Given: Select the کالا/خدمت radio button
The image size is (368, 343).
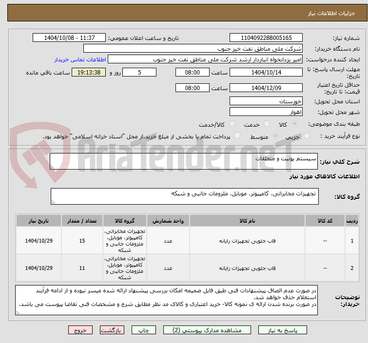Looking at the screenshot, I should point(232,124).
